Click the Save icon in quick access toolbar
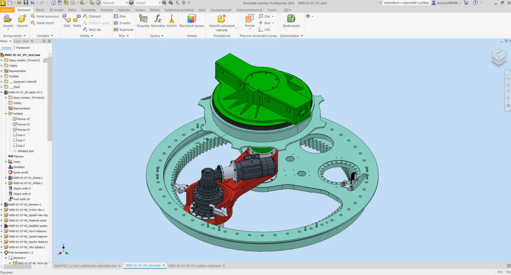Image resolution: width=511 pixels, height=275 pixels. click(26, 3)
